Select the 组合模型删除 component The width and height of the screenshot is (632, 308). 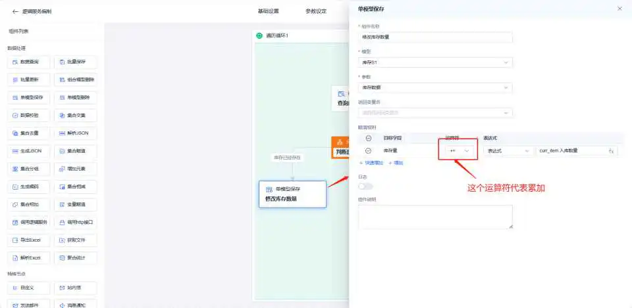pos(75,79)
